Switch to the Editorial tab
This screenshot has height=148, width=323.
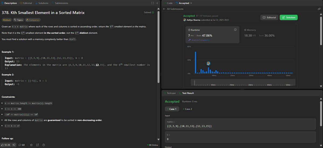26,3
